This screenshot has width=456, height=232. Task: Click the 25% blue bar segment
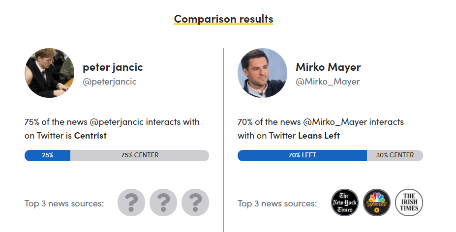pos(48,155)
